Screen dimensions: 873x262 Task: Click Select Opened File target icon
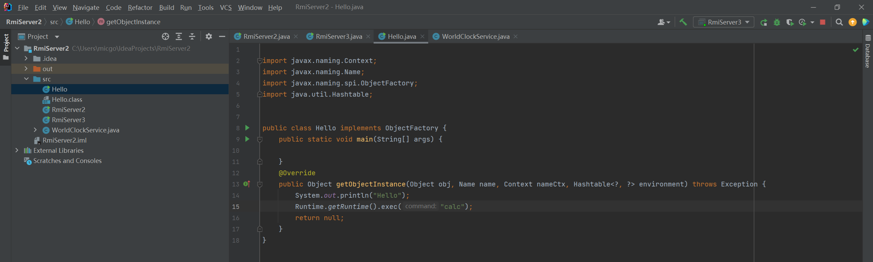click(x=165, y=36)
